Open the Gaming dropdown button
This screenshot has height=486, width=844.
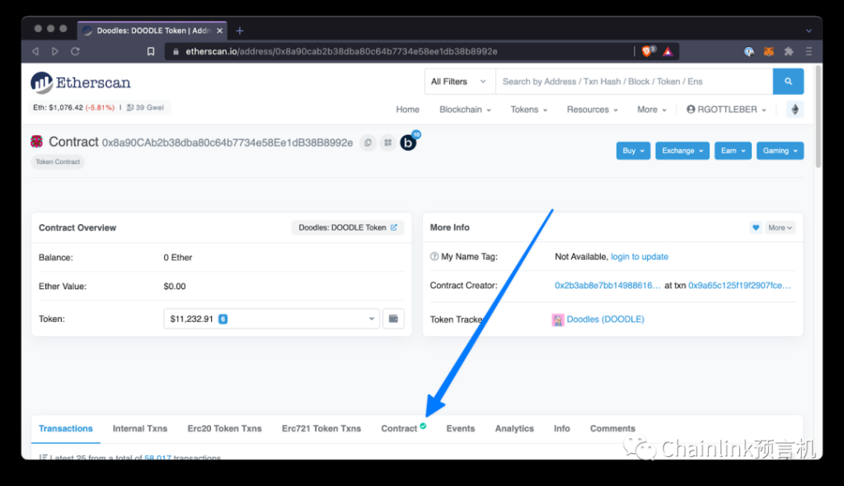[780, 151]
